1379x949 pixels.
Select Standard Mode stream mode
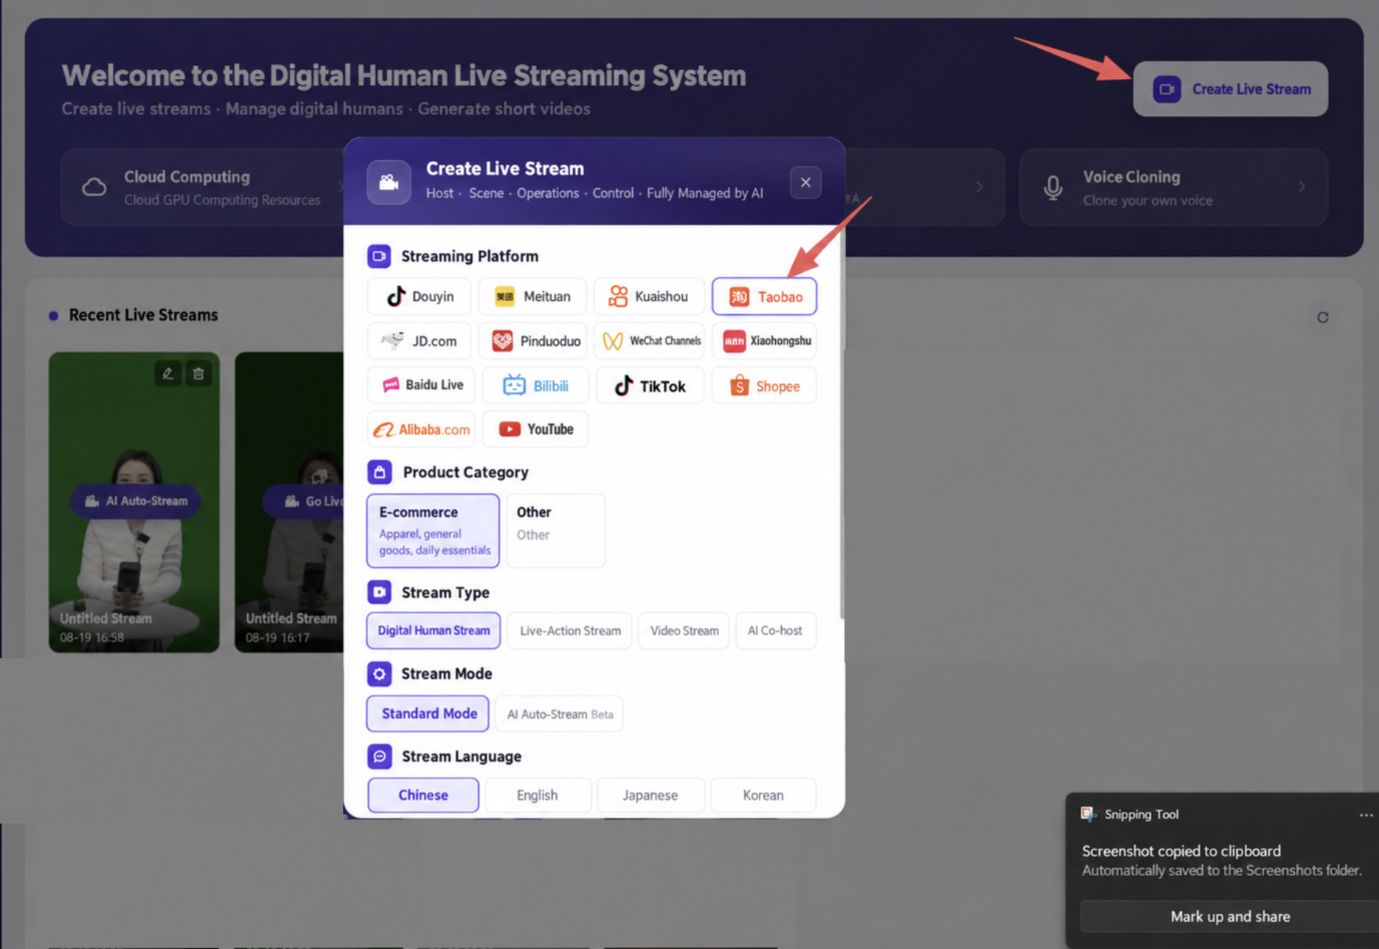point(428,714)
